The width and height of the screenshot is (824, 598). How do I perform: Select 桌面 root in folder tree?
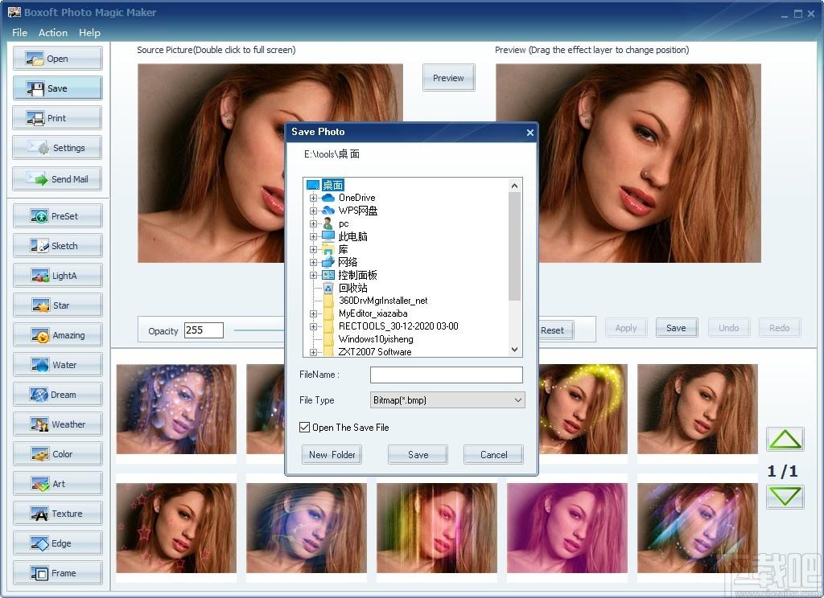(332, 185)
